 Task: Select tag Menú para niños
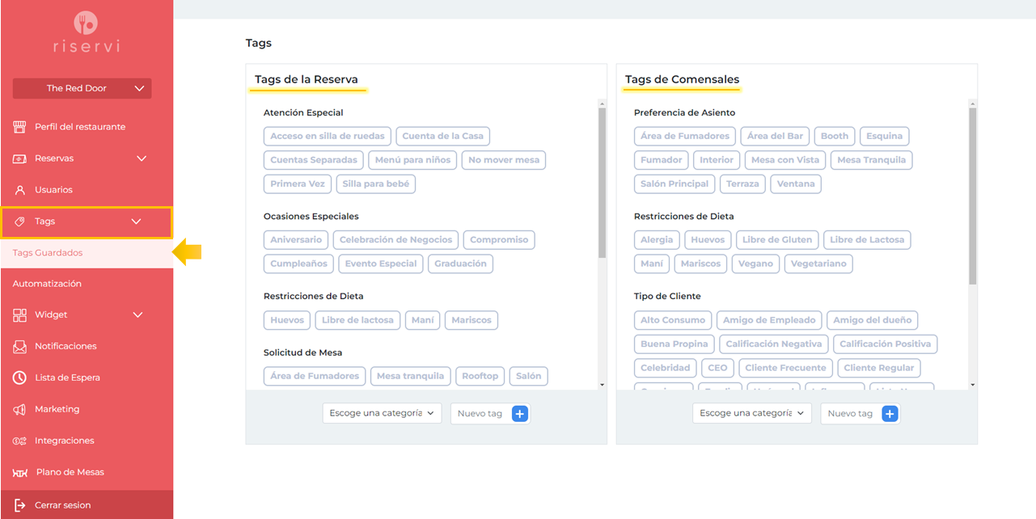pyautogui.click(x=412, y=160)
